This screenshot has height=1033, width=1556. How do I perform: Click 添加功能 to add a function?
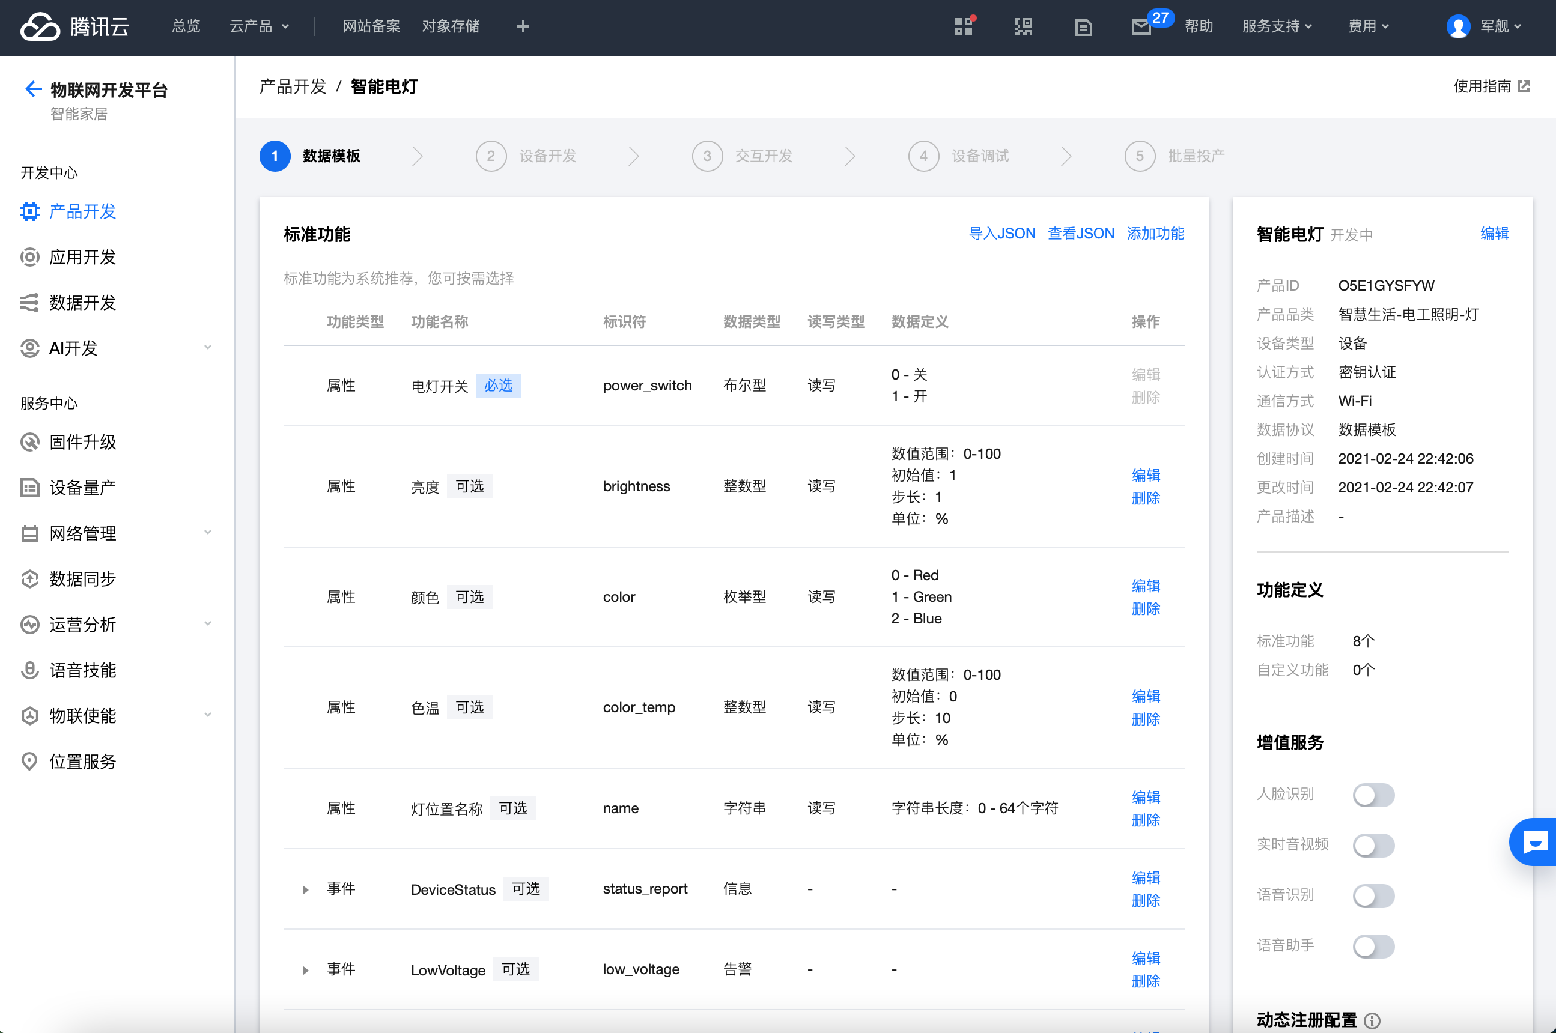[x=1155, y=233]
